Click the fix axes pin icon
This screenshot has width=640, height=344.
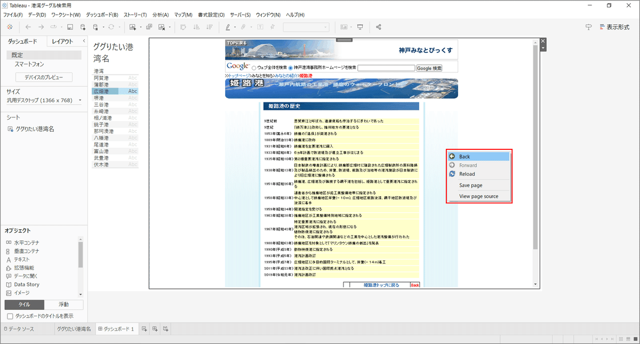pos(273,27)
